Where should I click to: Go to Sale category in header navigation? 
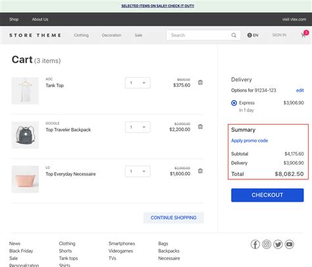pyautogui.click(x=138, y=35)
